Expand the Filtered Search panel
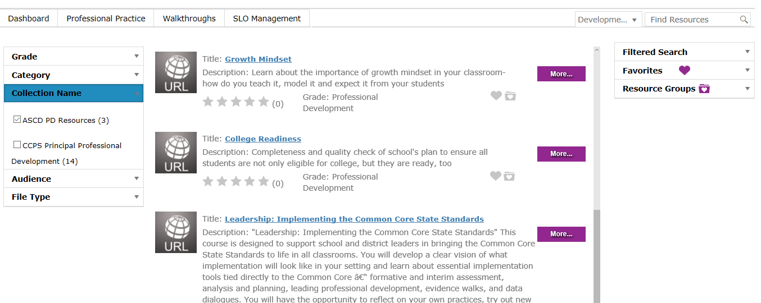761x303 pixels. click(685, 52)
